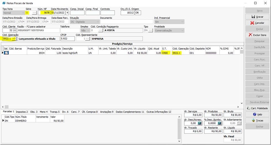Switch to Outras Informações 12 tab
The width and height of the screenshot is (271, 145).
point(159,112)
